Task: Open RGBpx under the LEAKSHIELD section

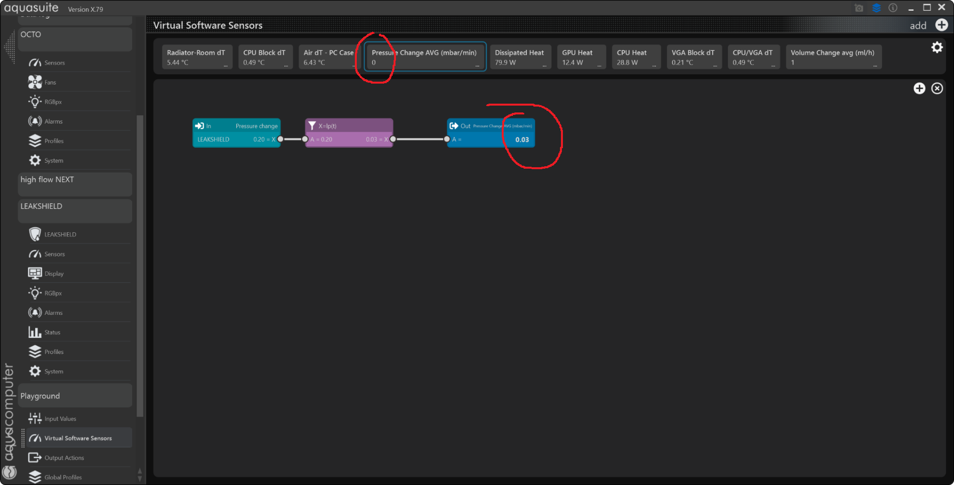Action: pos(79,293)
